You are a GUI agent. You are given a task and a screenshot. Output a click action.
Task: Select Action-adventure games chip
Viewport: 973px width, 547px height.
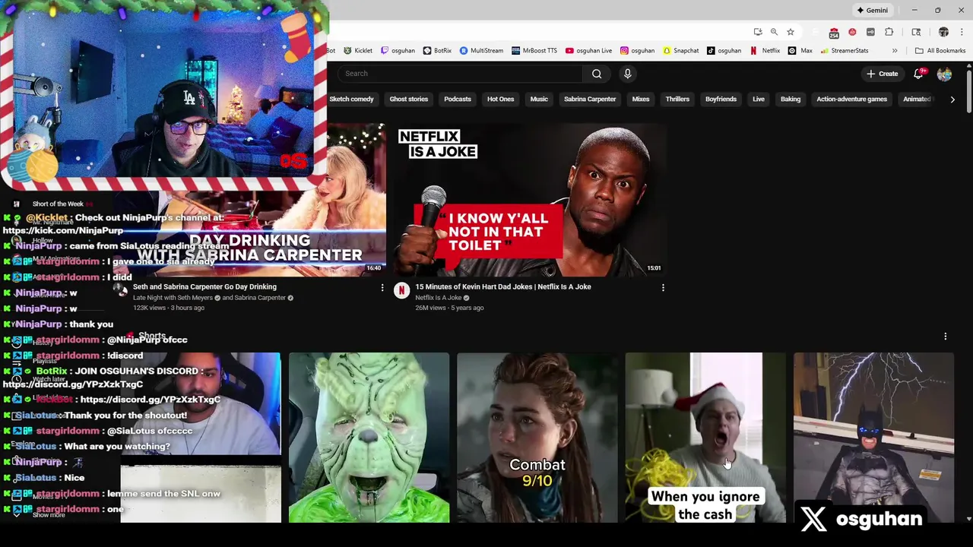click(851, 100)
